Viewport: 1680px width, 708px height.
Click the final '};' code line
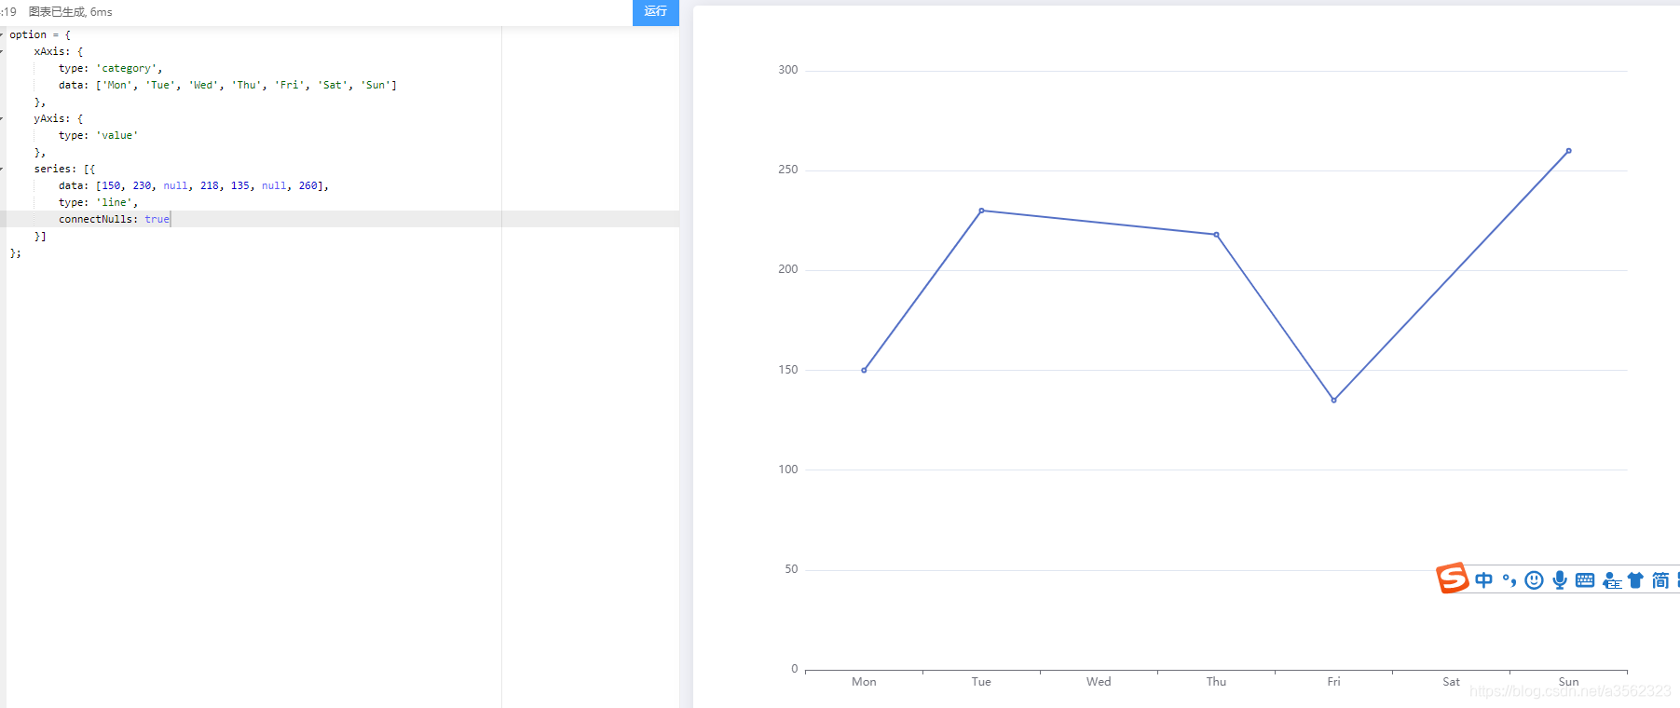15,252
